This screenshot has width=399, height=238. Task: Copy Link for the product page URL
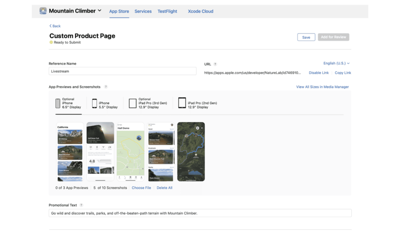[x=343, y=73]
